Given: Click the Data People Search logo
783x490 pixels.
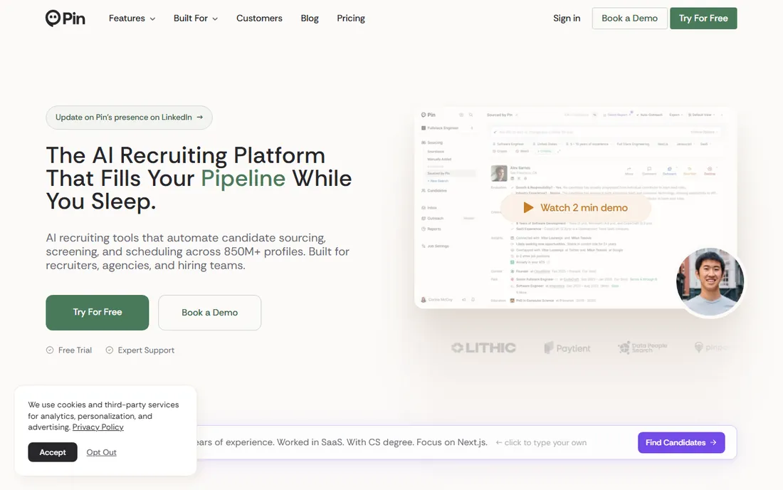Looking at the screenshot, I should pyautogui.click(x=642, y=348).
